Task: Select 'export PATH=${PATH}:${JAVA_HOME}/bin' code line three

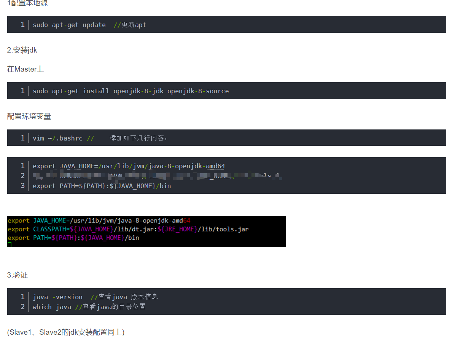Action: (x=102, y=186)
